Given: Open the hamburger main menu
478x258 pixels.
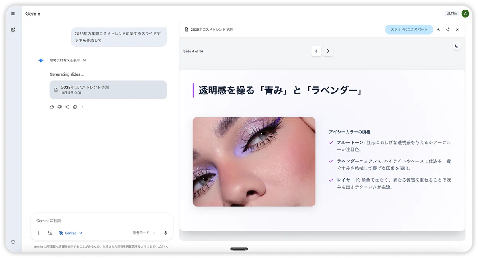Looking at the screenshot, I should tap(13, 14).
